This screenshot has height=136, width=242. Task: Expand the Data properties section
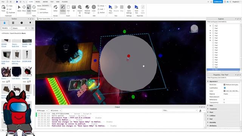[x=208, y=105]
